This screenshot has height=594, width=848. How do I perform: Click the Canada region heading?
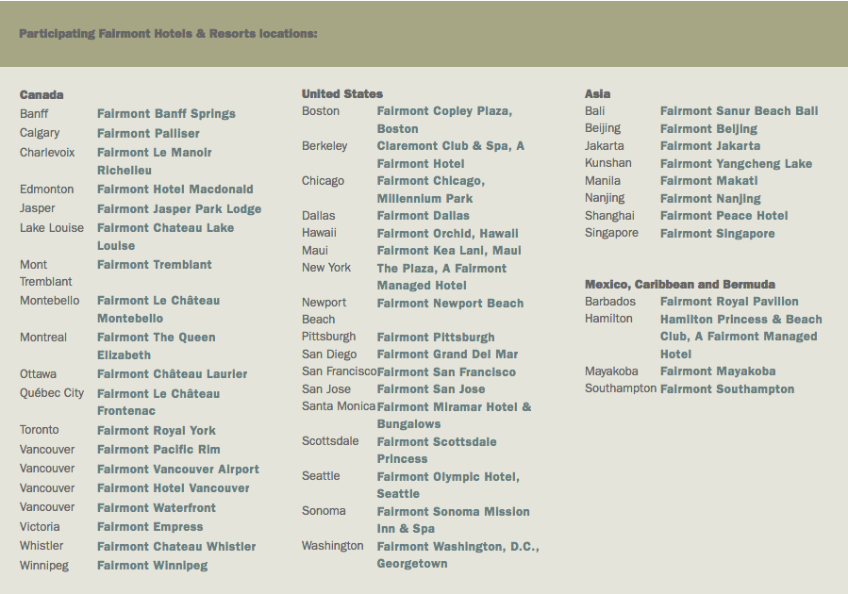42,95
